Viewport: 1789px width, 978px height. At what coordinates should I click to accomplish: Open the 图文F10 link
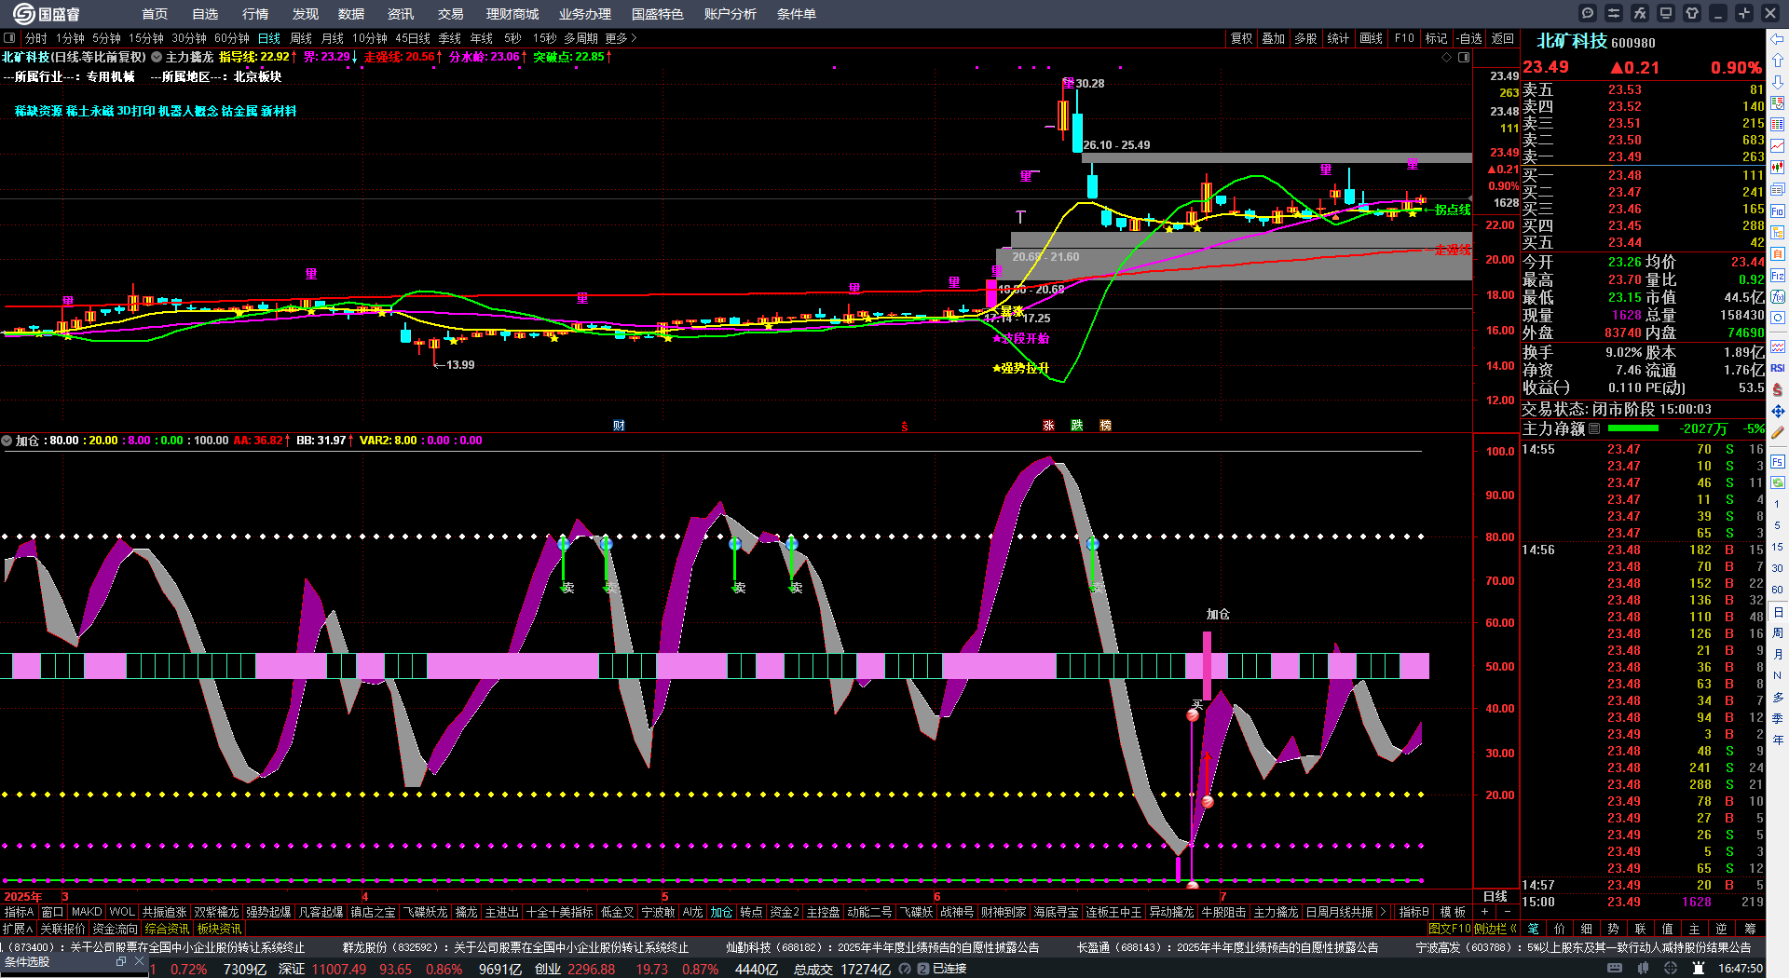point(1449,929)
